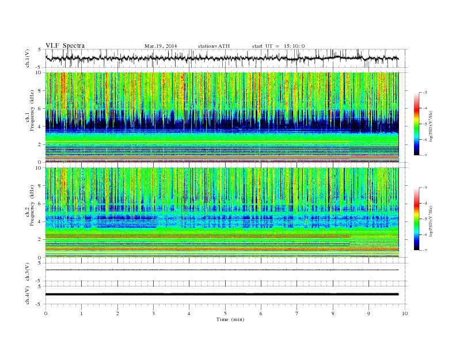Click the "station=ATH" header label
456x352 pixels.
pos(214,46)
